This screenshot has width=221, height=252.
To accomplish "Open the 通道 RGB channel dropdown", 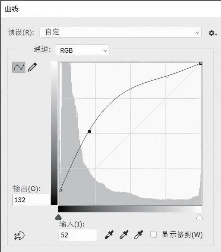I will pos(82,50).
